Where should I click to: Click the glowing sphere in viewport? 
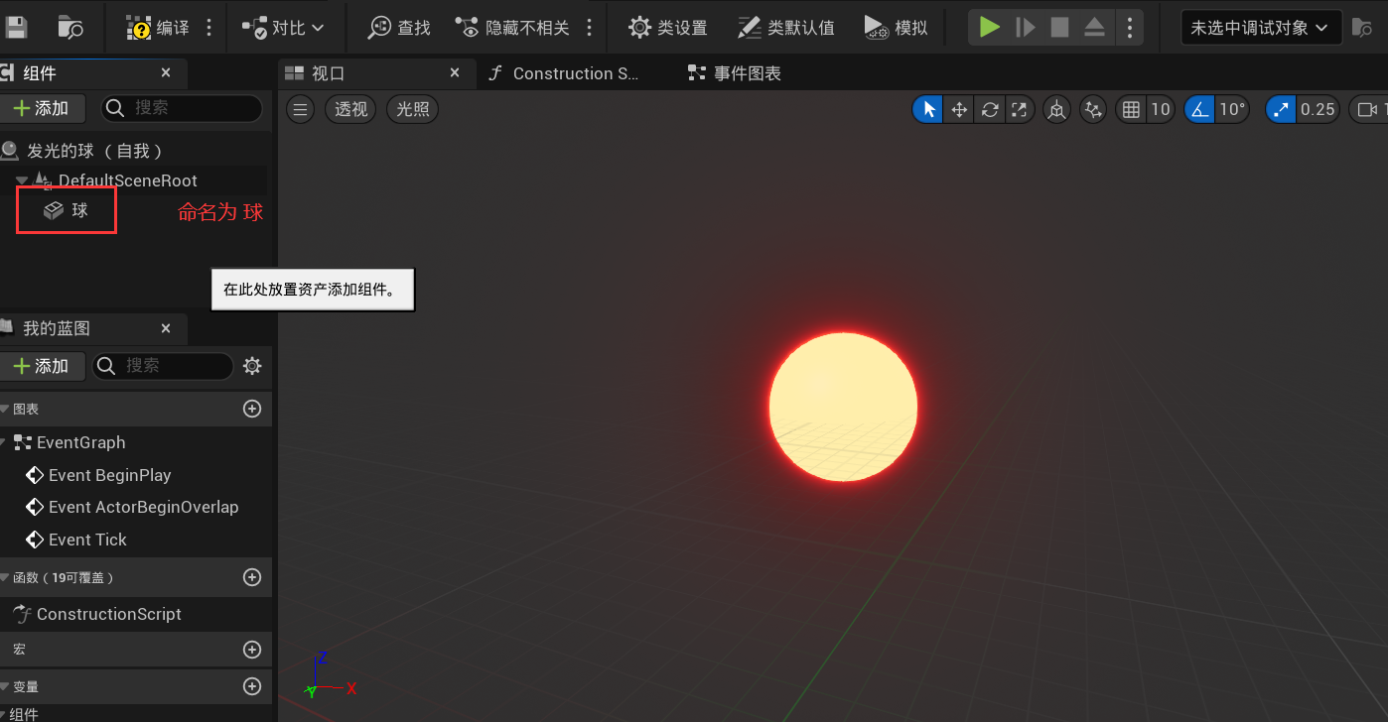(843, 406)
